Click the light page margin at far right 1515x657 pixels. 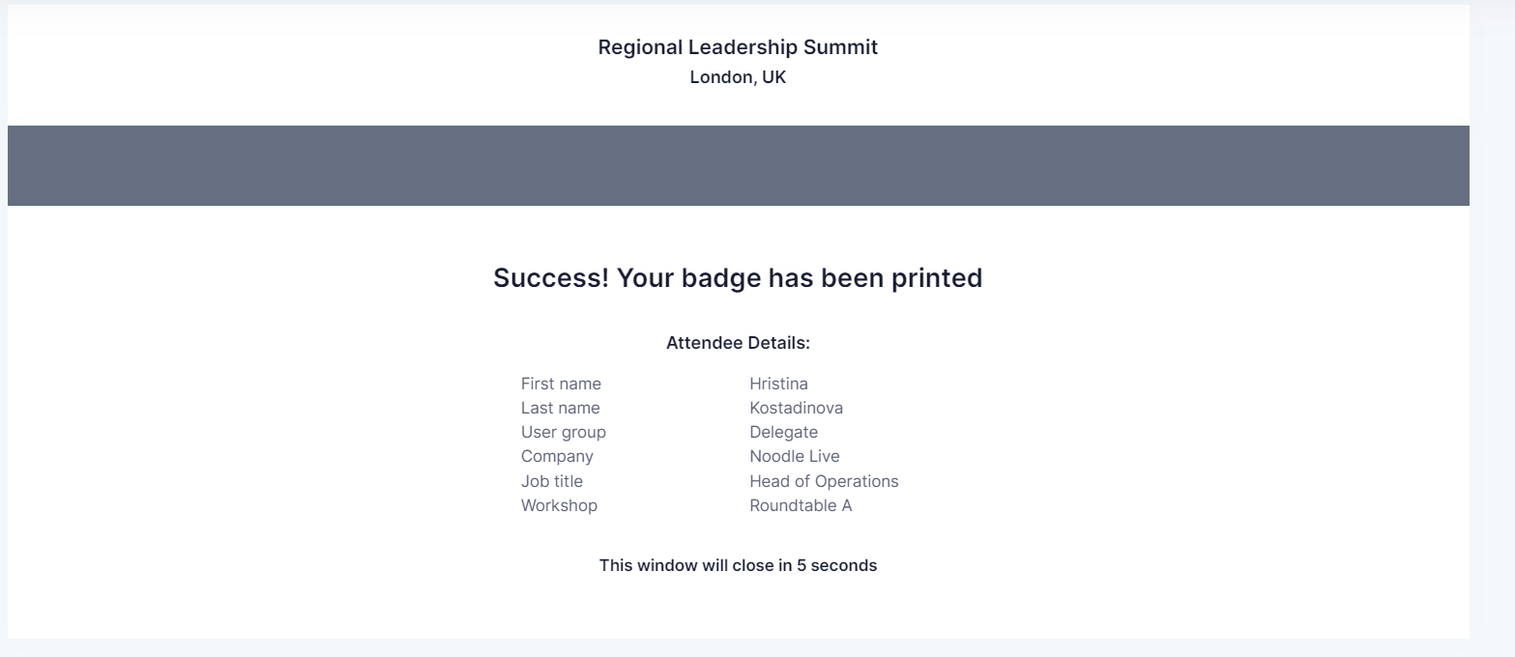click(1492, 328)
